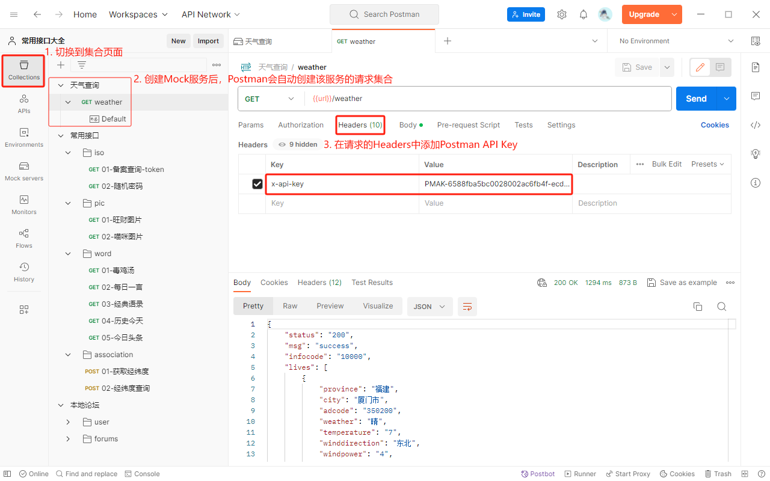Open the code snippet icon

click(x=756, y=125)
